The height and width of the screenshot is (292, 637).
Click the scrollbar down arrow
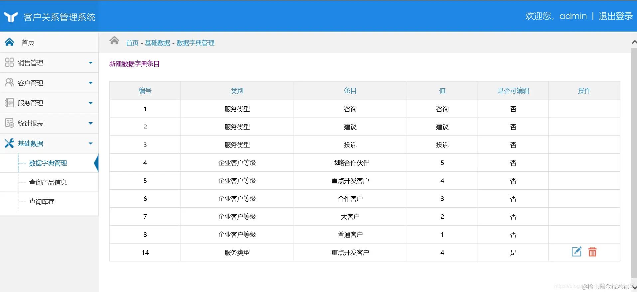(x=634, y=288)
